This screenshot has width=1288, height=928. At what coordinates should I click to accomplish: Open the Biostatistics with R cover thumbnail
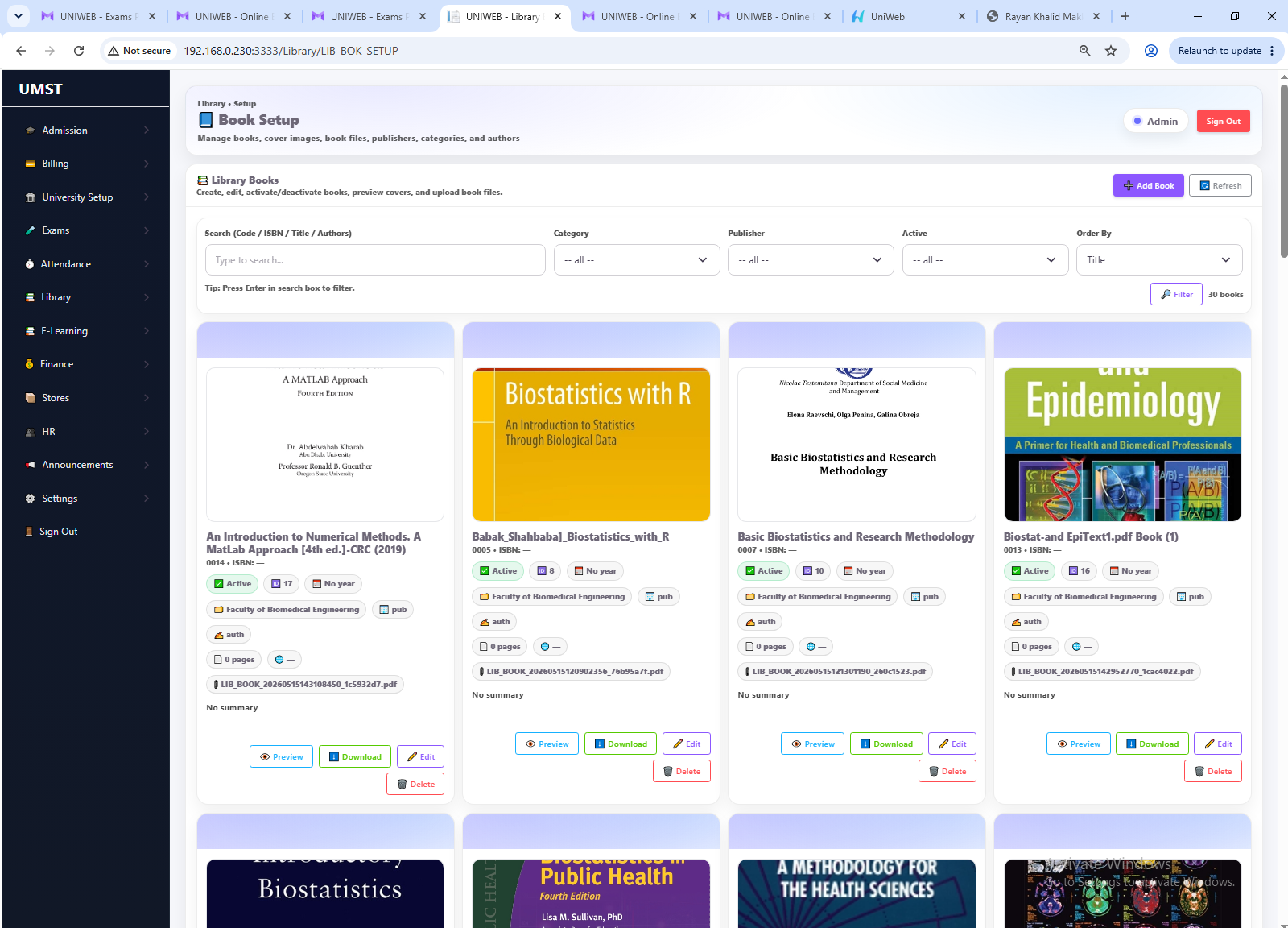[x=592, y=445]
